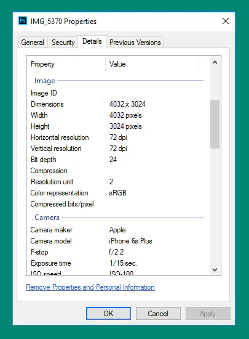The height and width of the screenshot is (339, 249).
Task: Go to the Previous Versions tab
Action: 135,43
